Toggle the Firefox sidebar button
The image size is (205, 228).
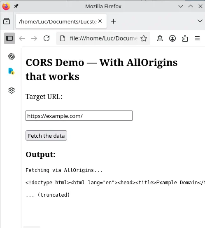(9, 38)
